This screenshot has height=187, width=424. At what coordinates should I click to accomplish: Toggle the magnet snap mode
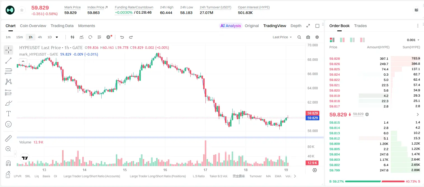tap(8, 163)
